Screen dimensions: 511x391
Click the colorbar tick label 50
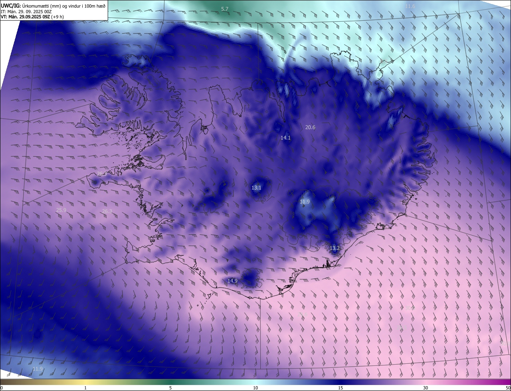[508, 388]
